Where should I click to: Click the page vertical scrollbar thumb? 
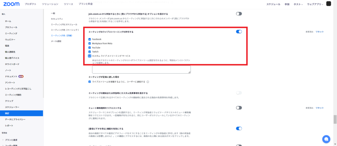point(335,119)
